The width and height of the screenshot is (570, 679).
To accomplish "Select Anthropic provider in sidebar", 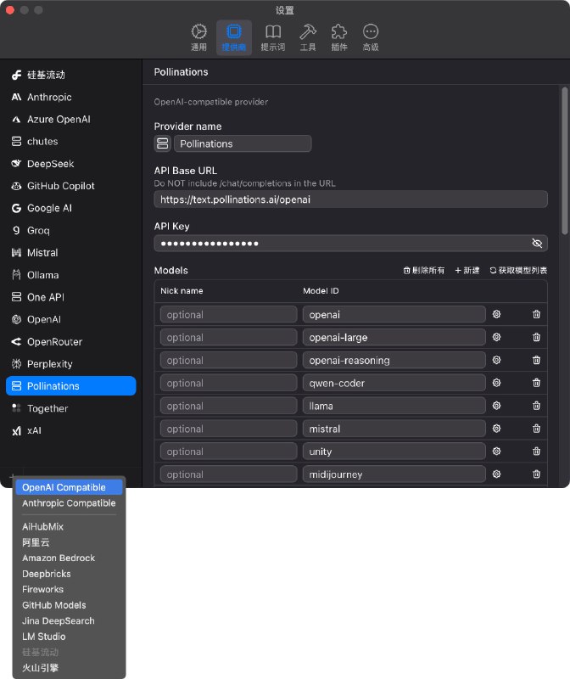I will (x=71, y=97).
